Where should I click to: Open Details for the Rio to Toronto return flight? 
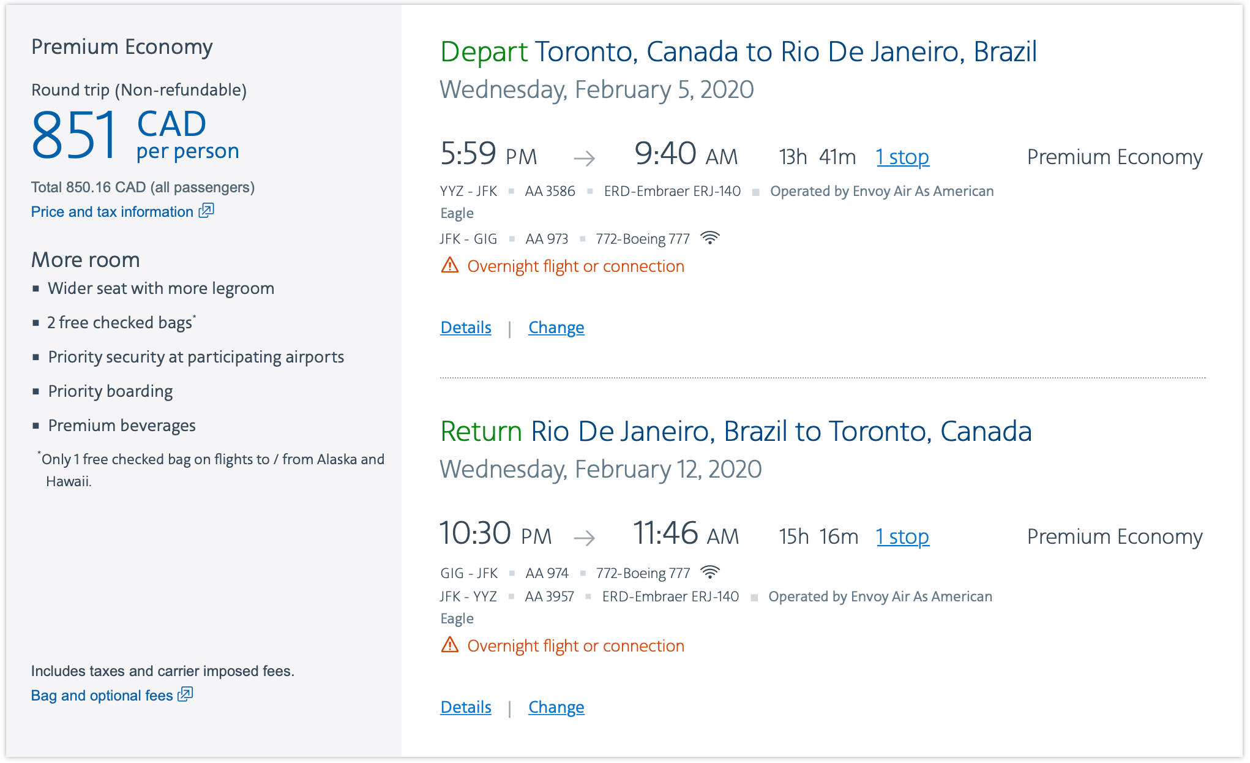(x=466, y=707)
